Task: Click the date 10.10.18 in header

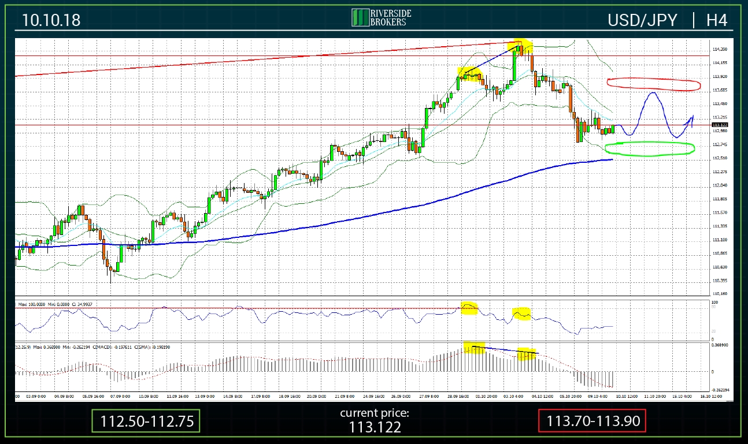Action: click(51, 21)
